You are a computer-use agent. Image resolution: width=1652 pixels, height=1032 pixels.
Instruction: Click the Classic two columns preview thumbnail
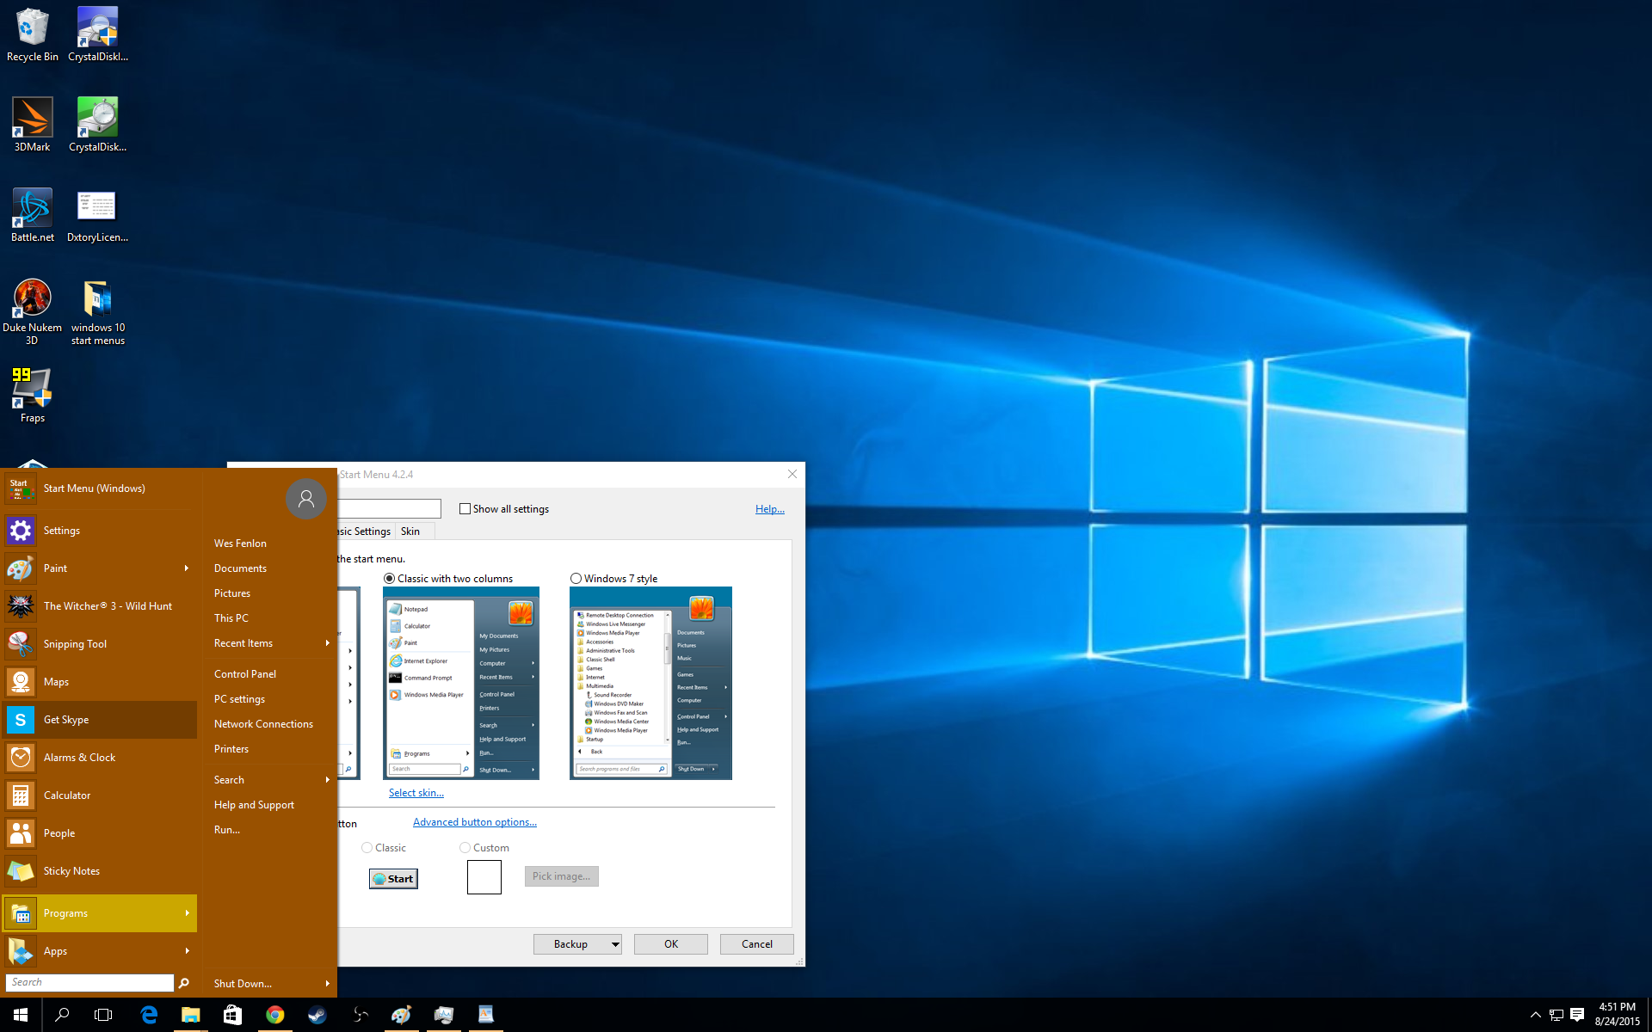click(x=461, y=684)
